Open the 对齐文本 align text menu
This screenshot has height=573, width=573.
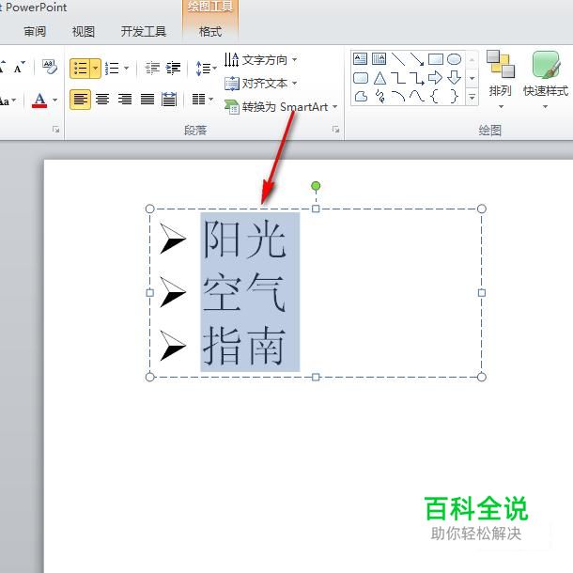[x=260, y=84]
